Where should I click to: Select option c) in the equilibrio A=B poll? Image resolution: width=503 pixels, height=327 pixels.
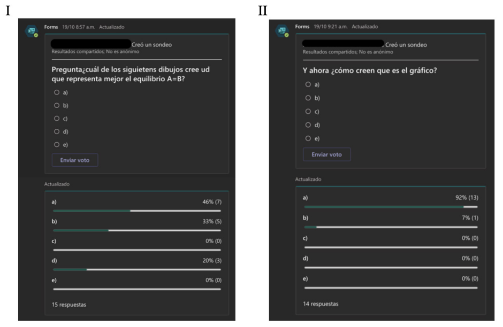pos(57,118)
